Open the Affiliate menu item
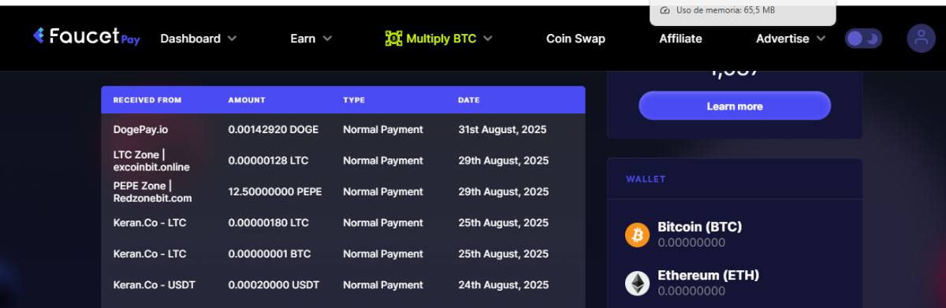 click(x=680, y=38)
